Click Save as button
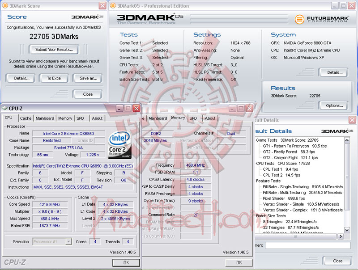 (88, 78)
